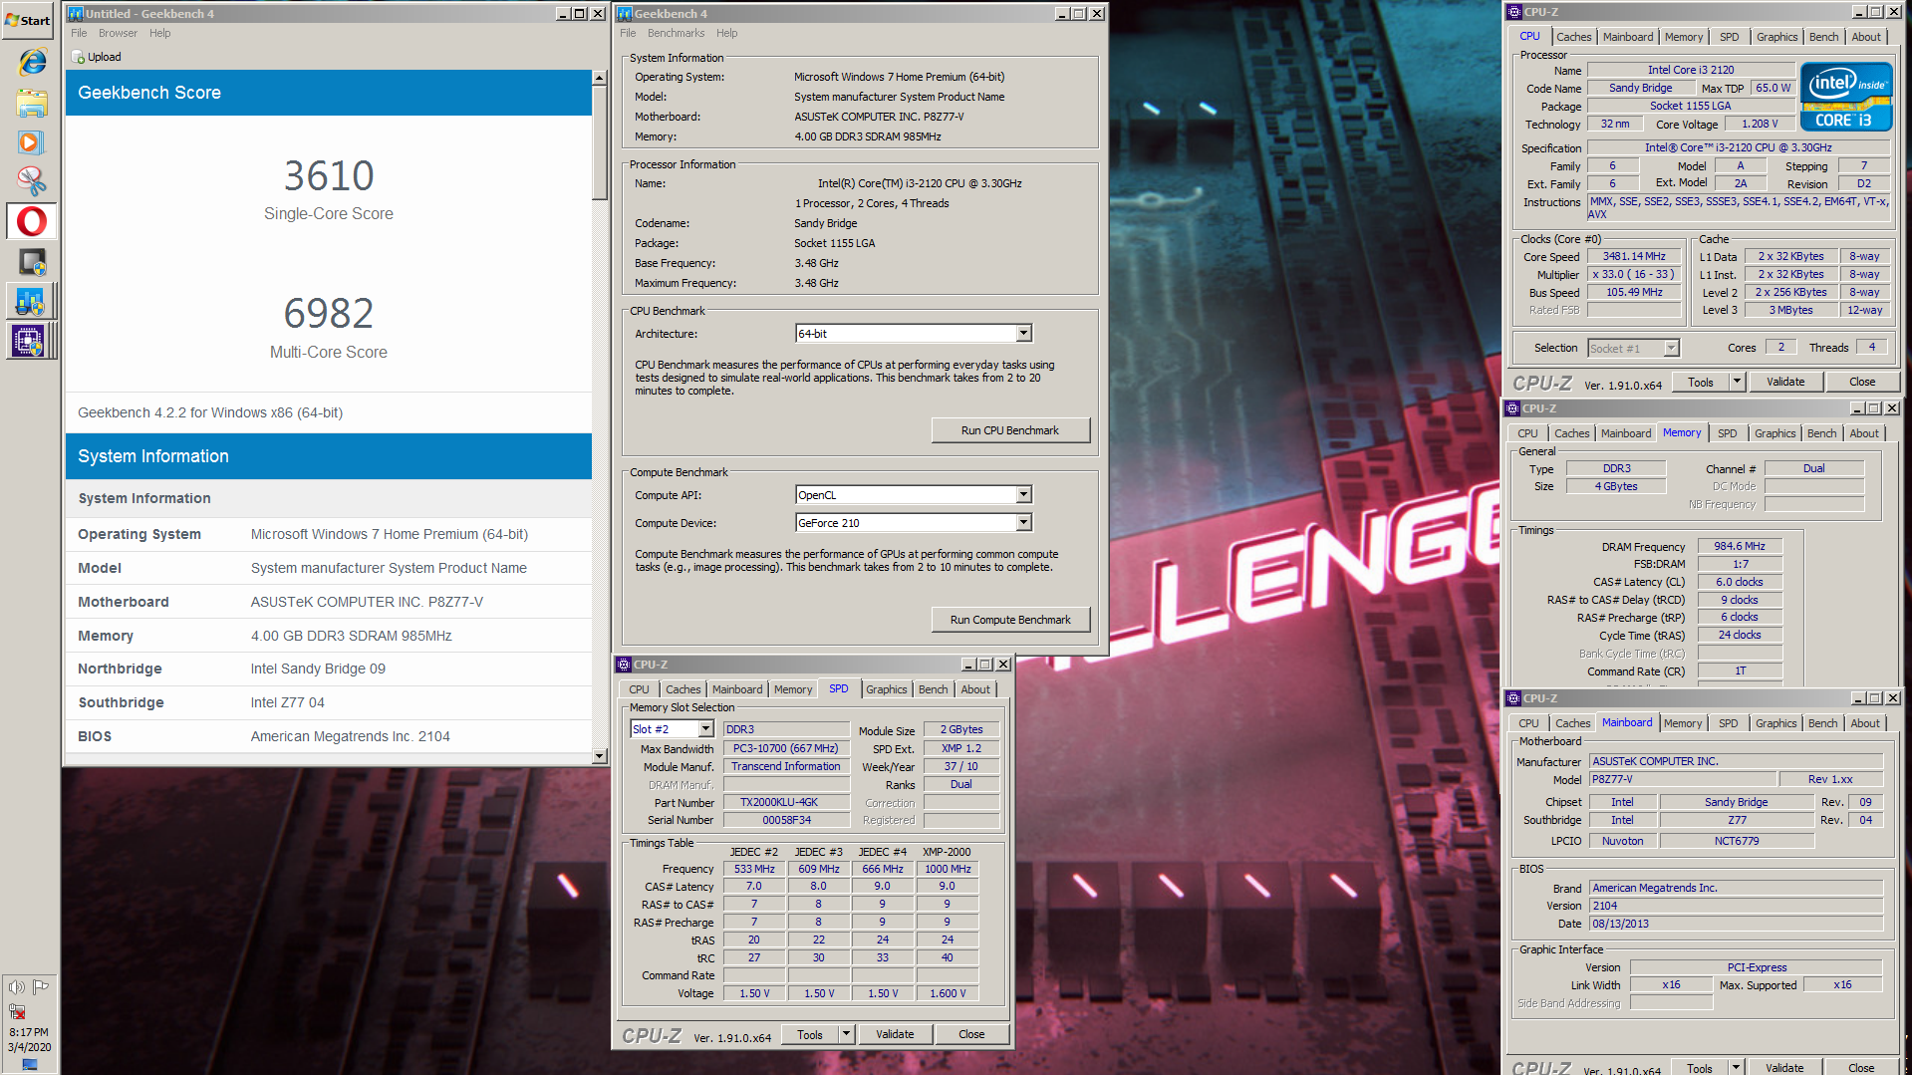Image resolution: width=1912 pixels, height=1075 pixels.
Task: Open Internet Explorer from the taskbar
Action: [32, 62]
